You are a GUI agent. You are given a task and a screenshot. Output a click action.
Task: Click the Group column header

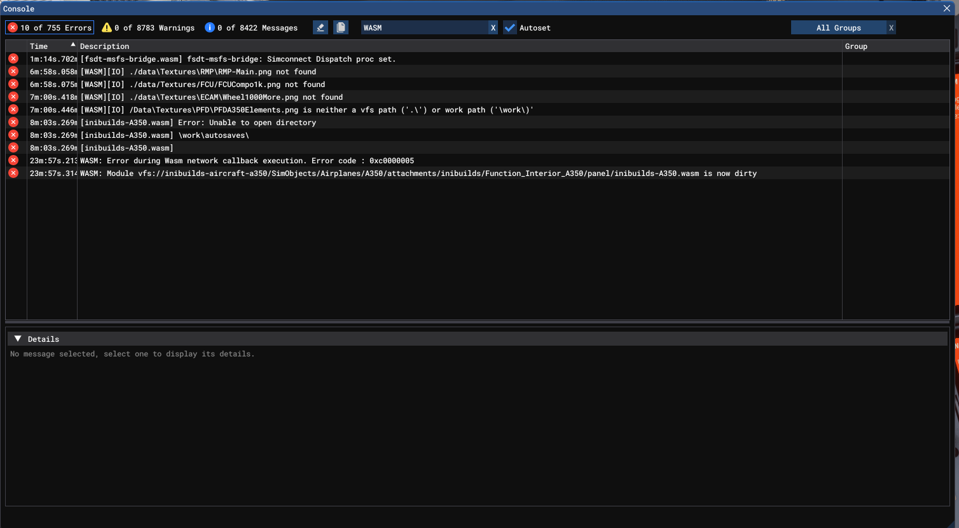(x=856, y=46)
